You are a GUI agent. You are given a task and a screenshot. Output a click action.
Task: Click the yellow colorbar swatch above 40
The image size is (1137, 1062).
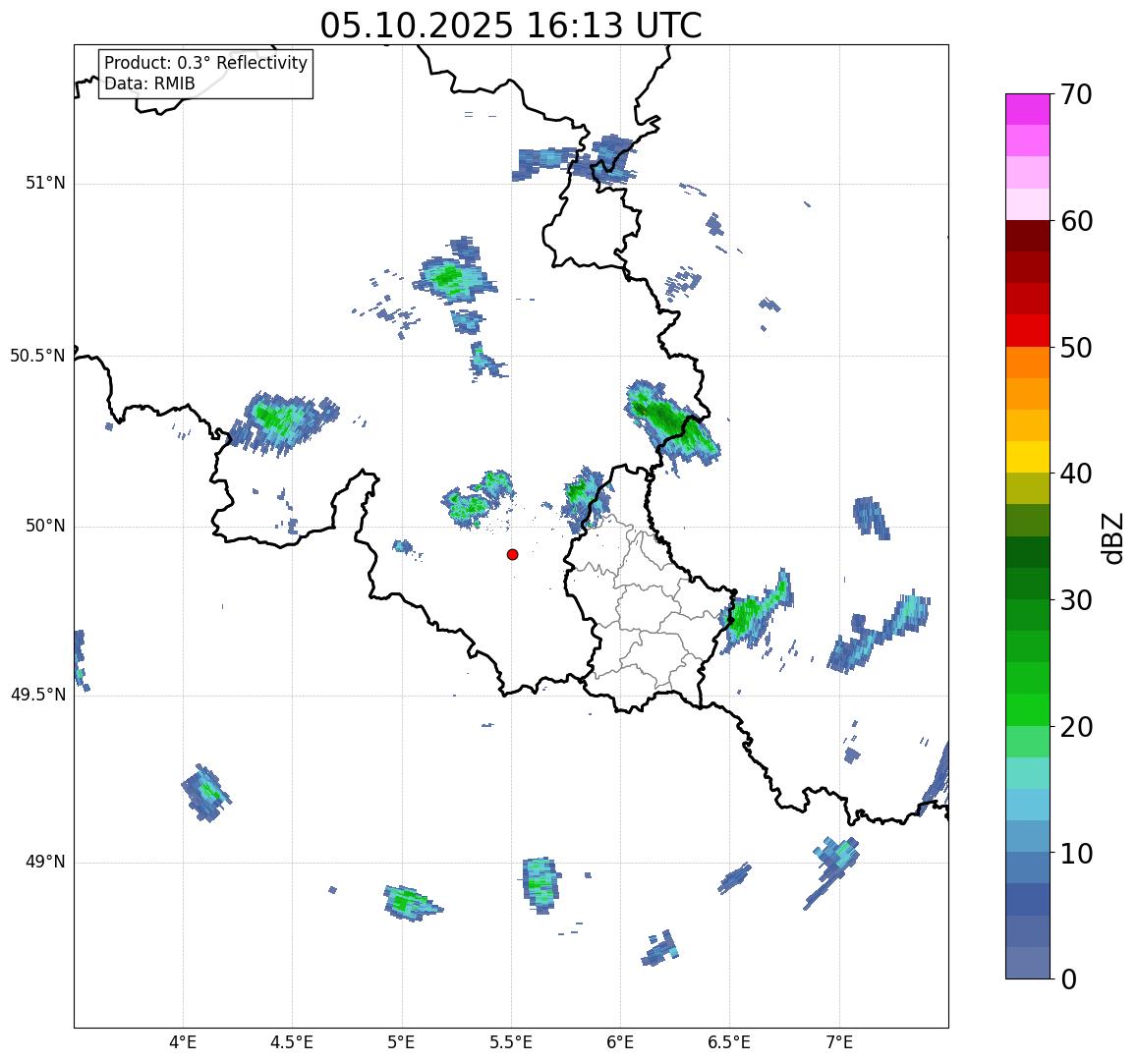pyautogui.click(x=1028, y=457)
